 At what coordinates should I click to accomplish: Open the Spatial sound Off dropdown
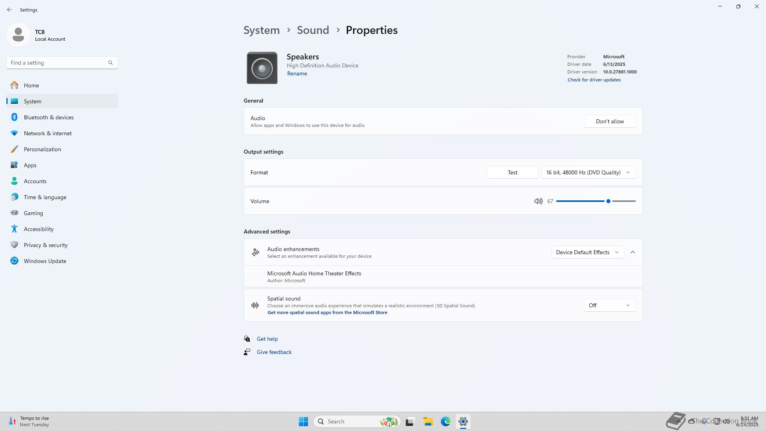click(610, 305)
